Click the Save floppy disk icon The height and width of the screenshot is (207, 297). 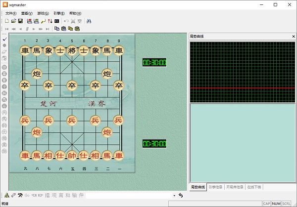click(x=20, y=21)
